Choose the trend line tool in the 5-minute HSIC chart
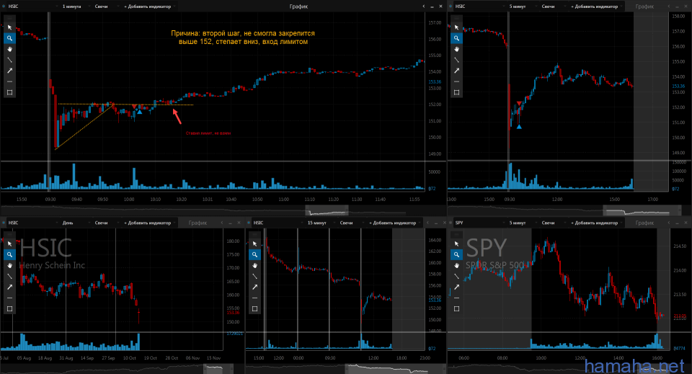The width and height of the screenshot is (692, 374). 457,60
